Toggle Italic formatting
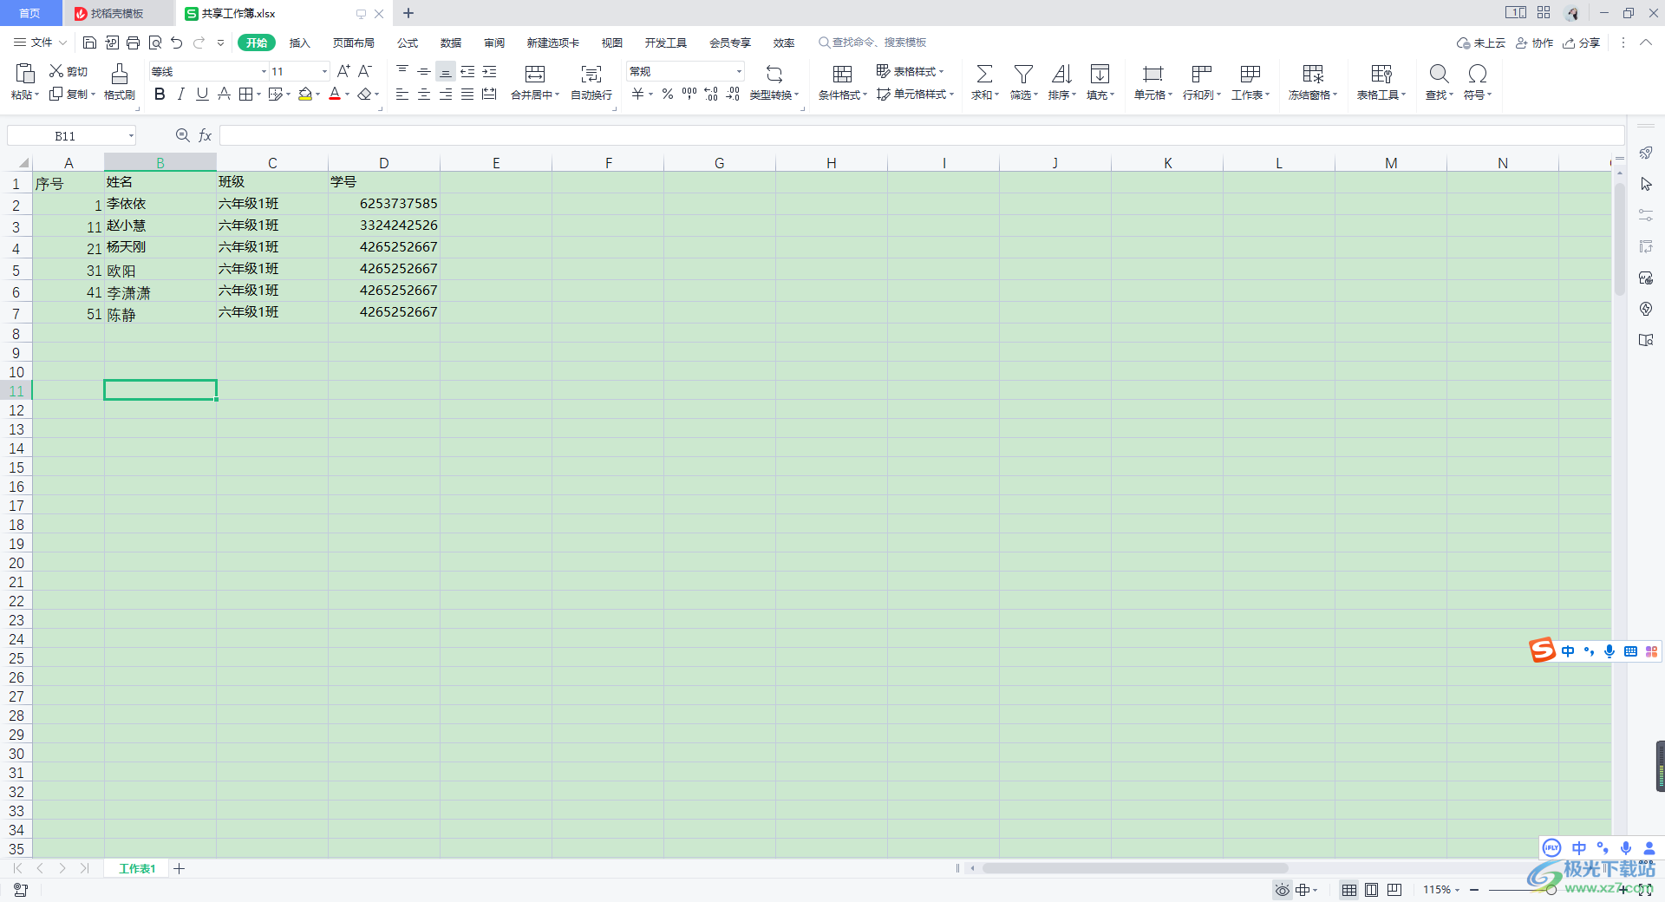The image size is (1665, 902). pyautogui.click(x=180, y=94)
